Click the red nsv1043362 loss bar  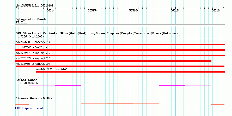click(x=130, y=72)
